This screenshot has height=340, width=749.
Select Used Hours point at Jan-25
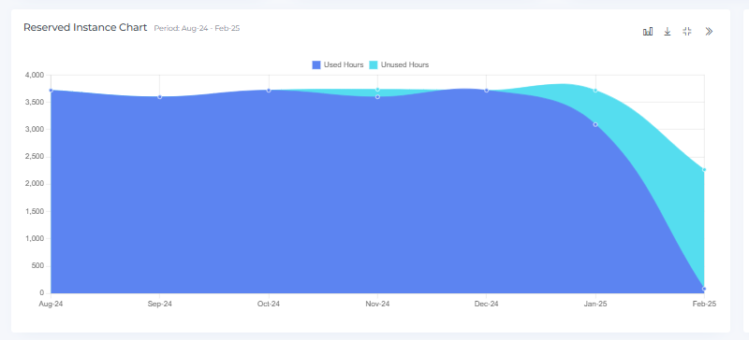595,124
